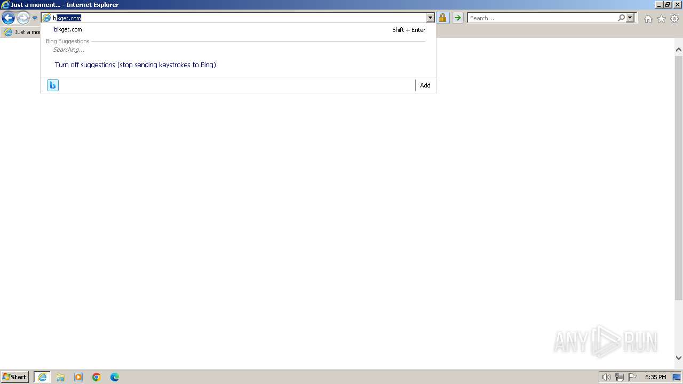Select the Bing search provider icon
The image size is (683, 384).
tap(52, 85)
